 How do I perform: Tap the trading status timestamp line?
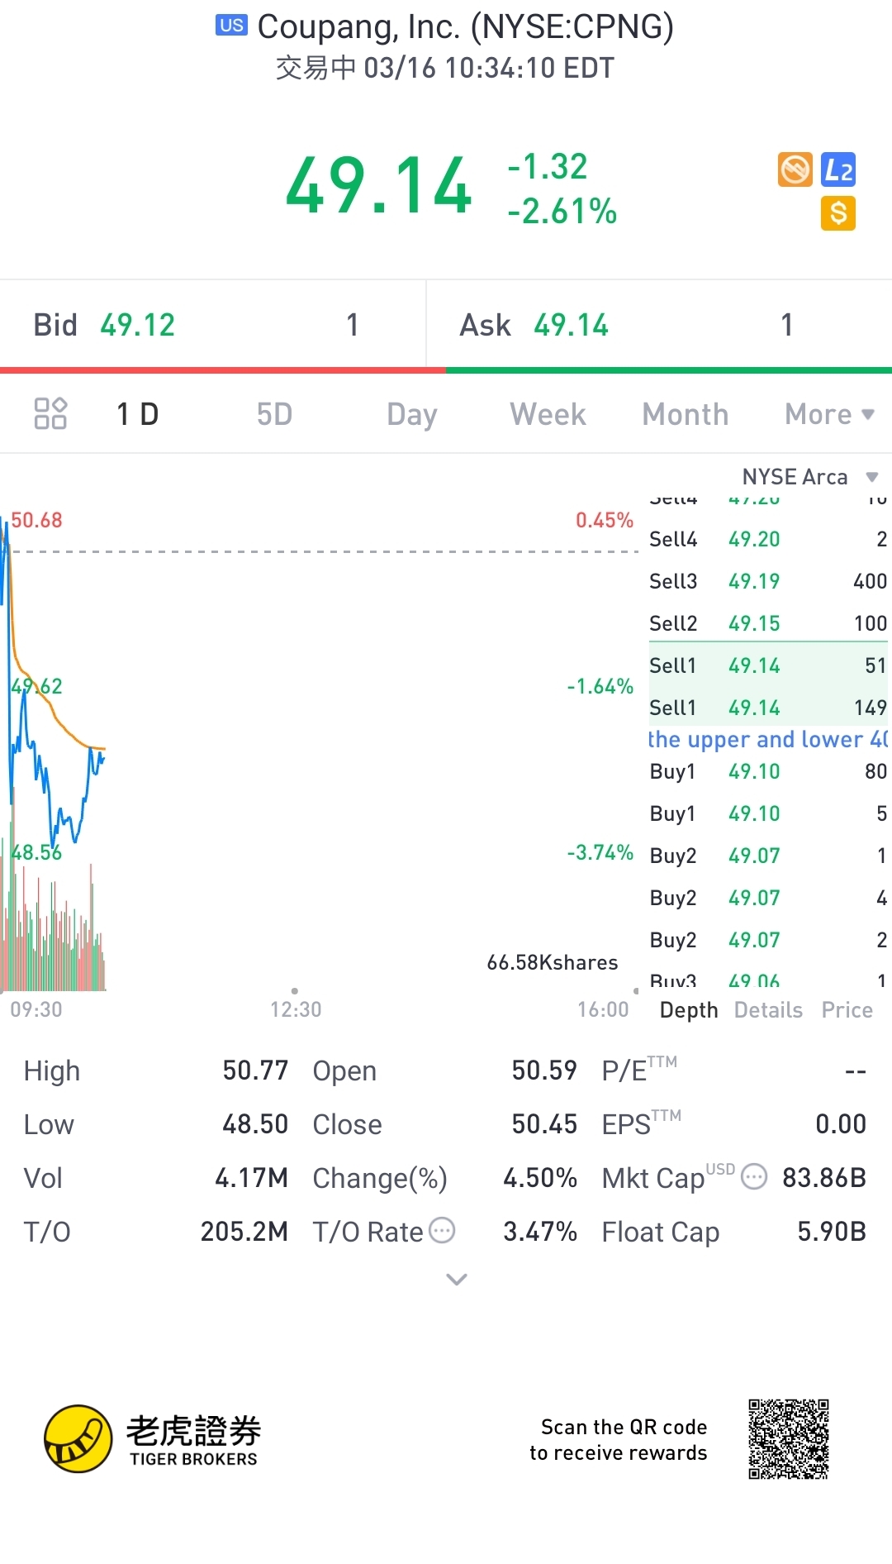point(445,68)
